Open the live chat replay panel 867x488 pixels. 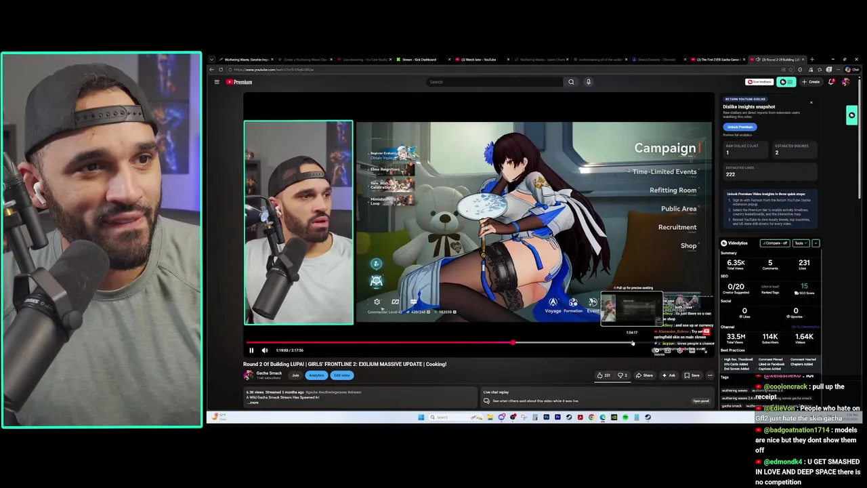(x=700, y=401)
